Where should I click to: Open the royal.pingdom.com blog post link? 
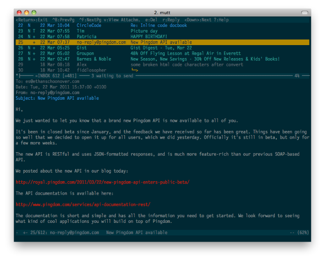[103, 182]
